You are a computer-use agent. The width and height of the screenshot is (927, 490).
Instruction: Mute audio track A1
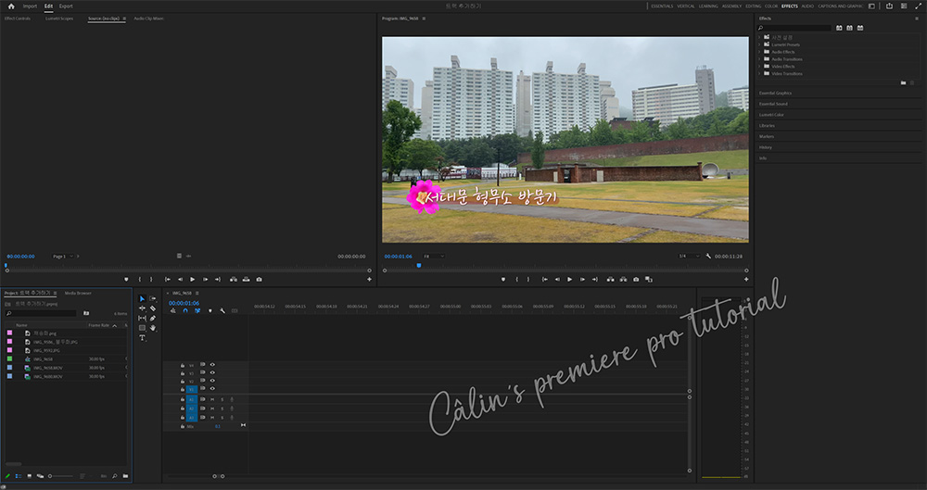(x=212, y=399)
